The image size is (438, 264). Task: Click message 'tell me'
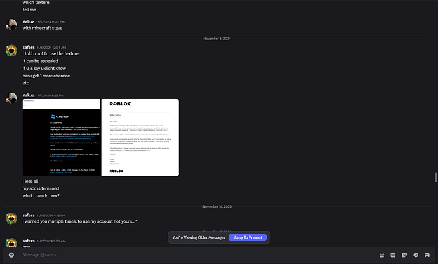(29, 10)
